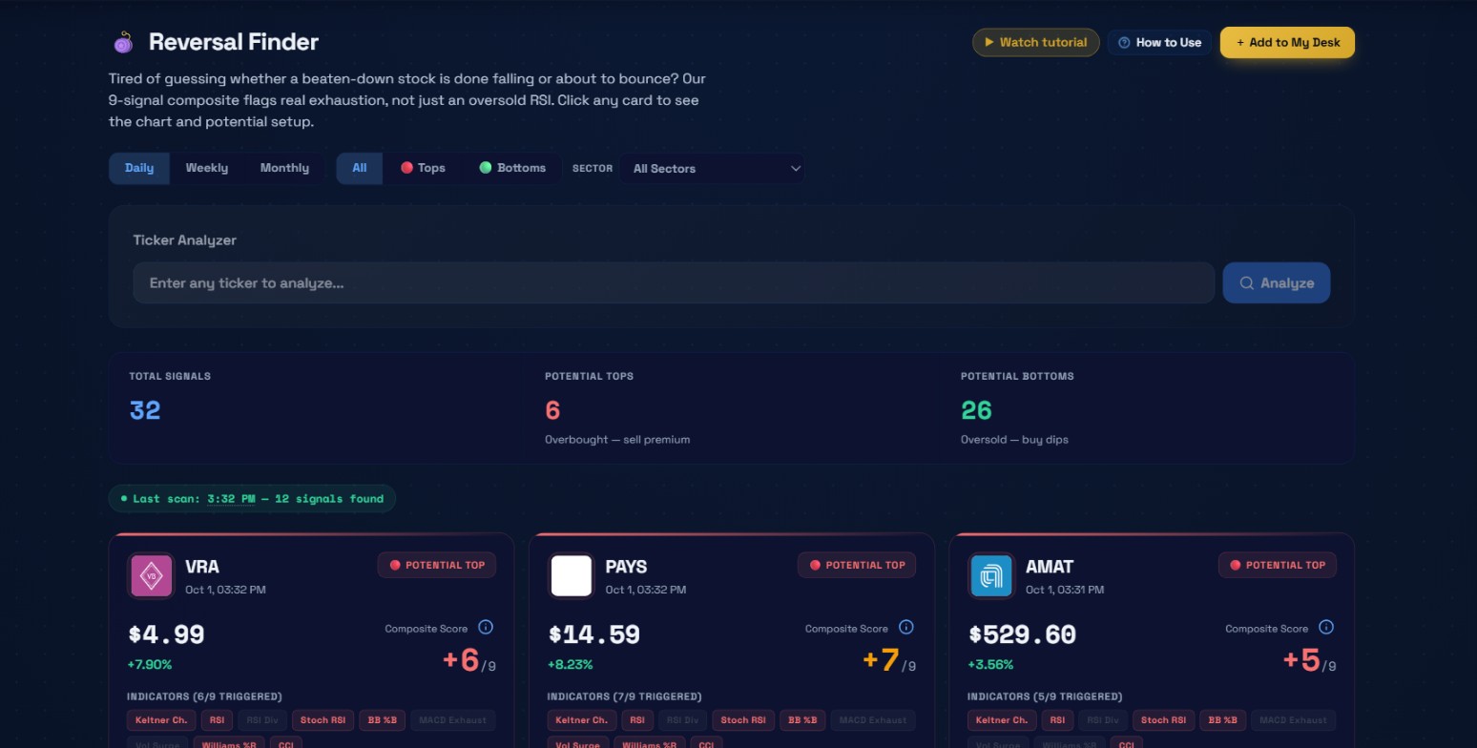Screen dimensions: 1477x748
Task: Click the +3.56% change on AMAT
Action: (990, 664)
